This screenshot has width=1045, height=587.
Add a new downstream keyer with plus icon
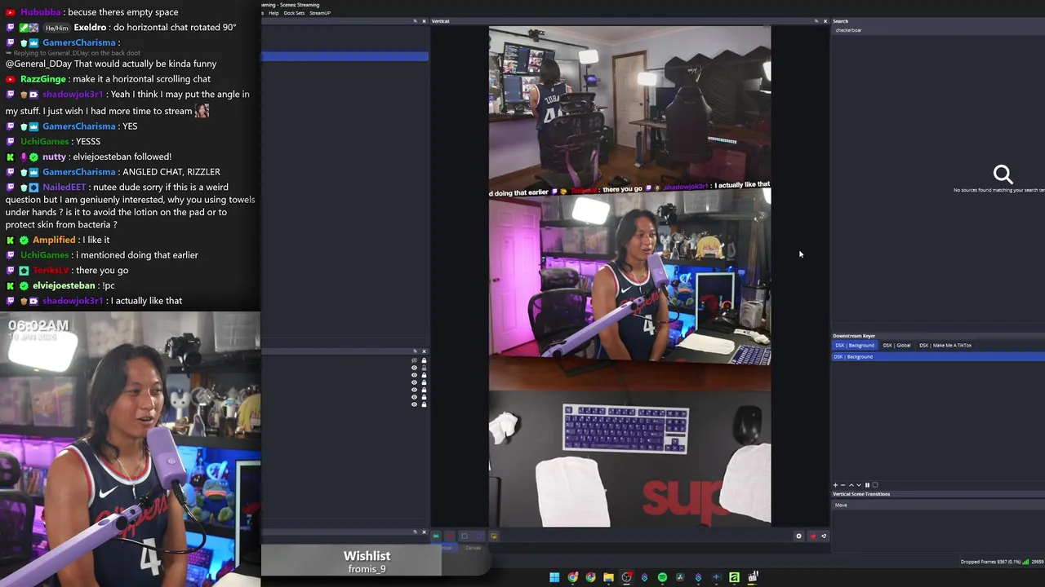tap(835, 485)
